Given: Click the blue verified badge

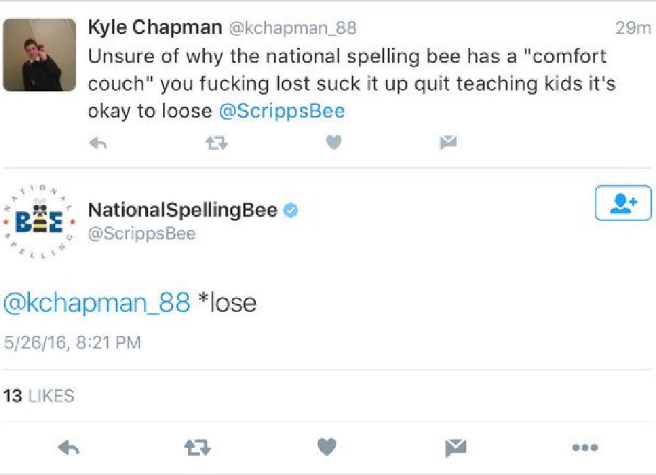Looking at the screenshot, I should pos(292,210).
